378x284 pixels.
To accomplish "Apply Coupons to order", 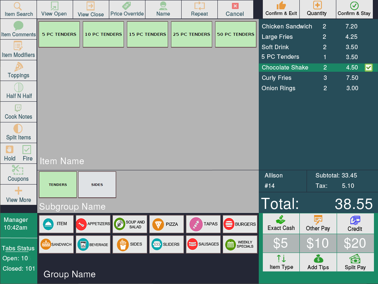I will click(18, 174).
